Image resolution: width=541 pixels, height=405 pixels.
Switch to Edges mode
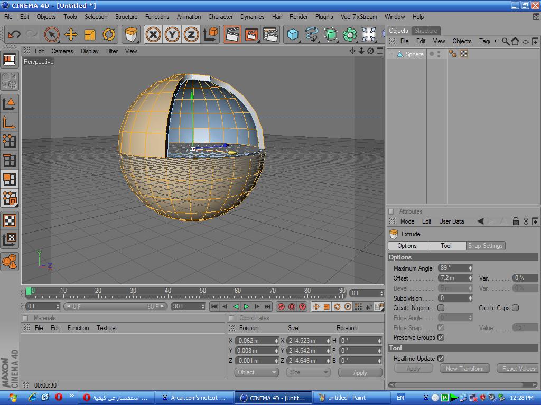(x=10, y=160)
